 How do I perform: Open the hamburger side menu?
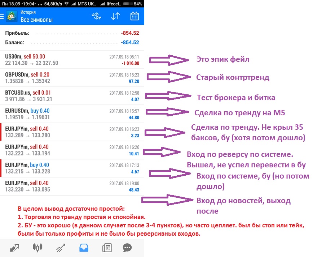coord(1,16)
